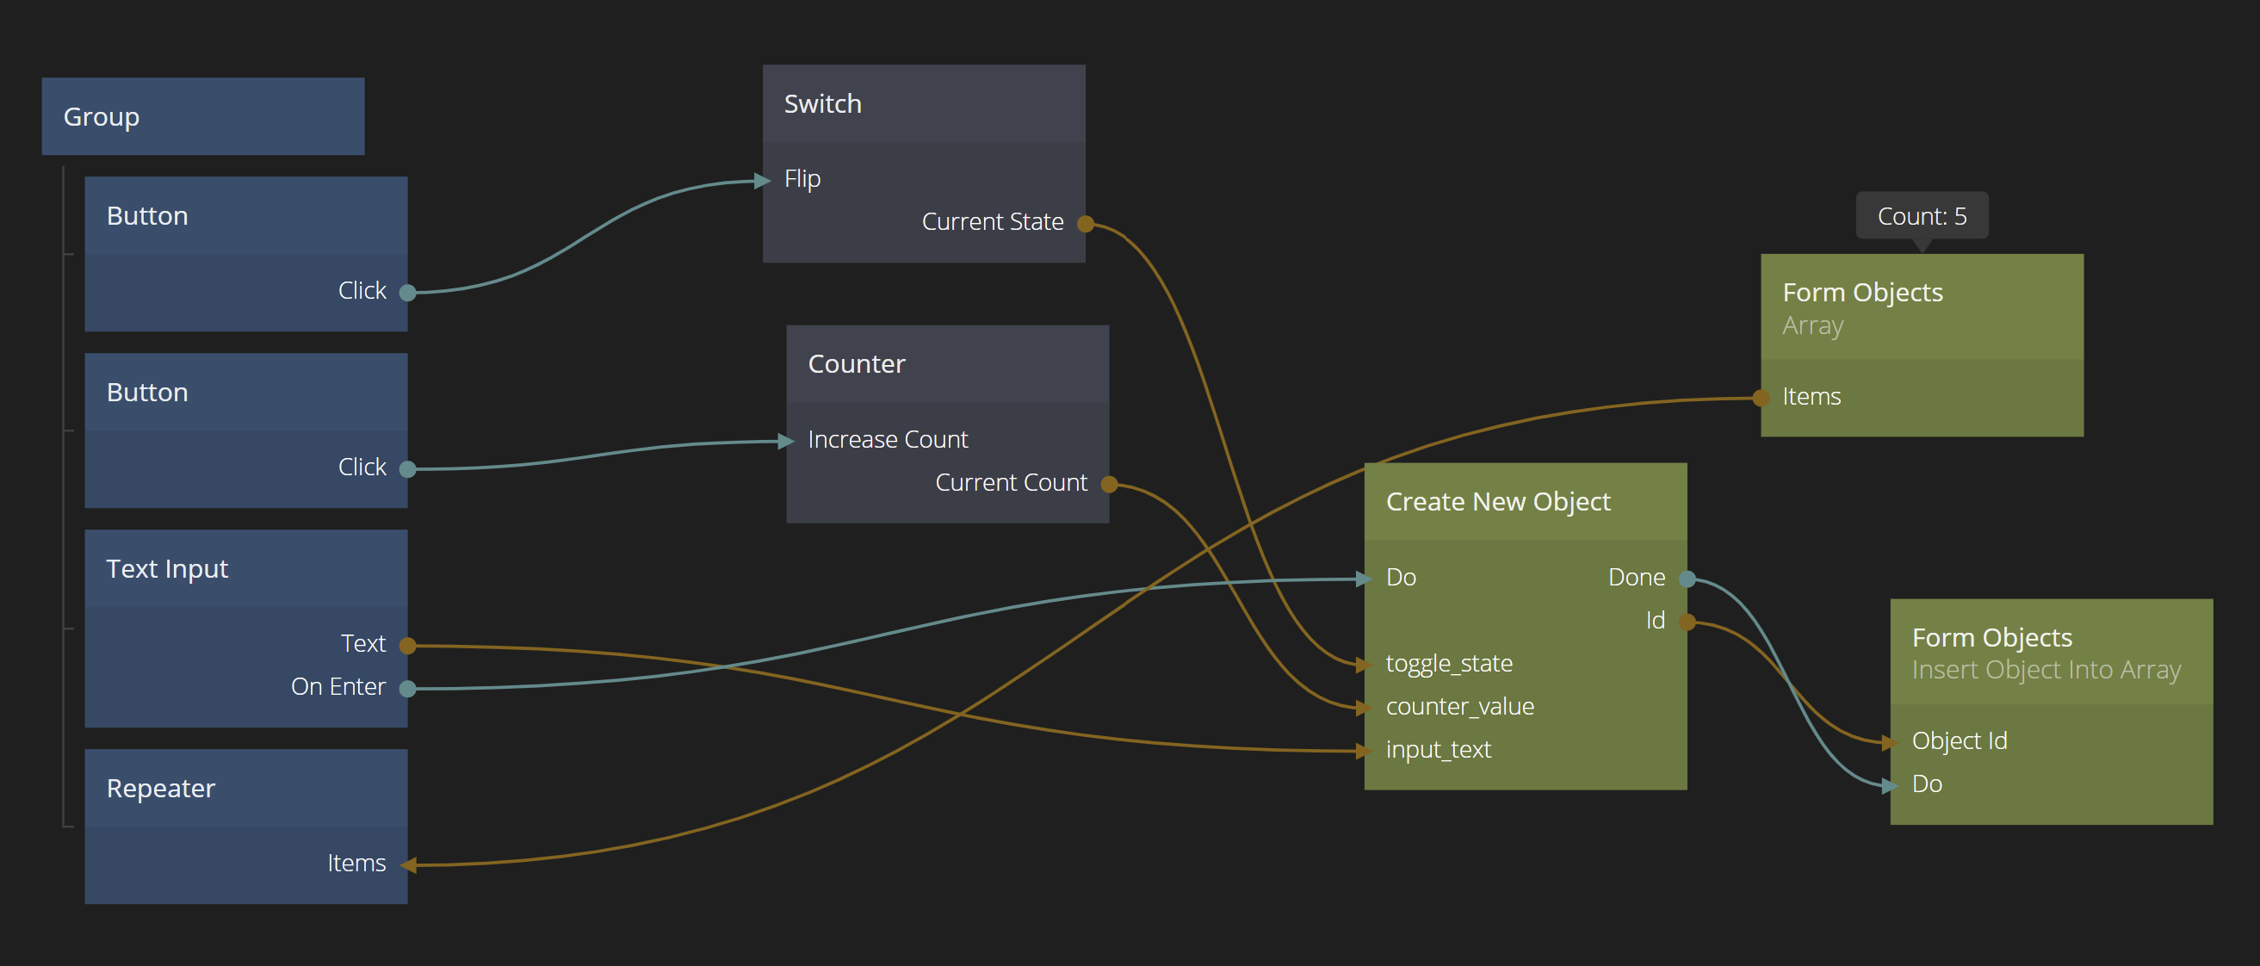Click the On Enter signal output port
This screenshot has width=2260, height=966.
(x=407, y=689)
